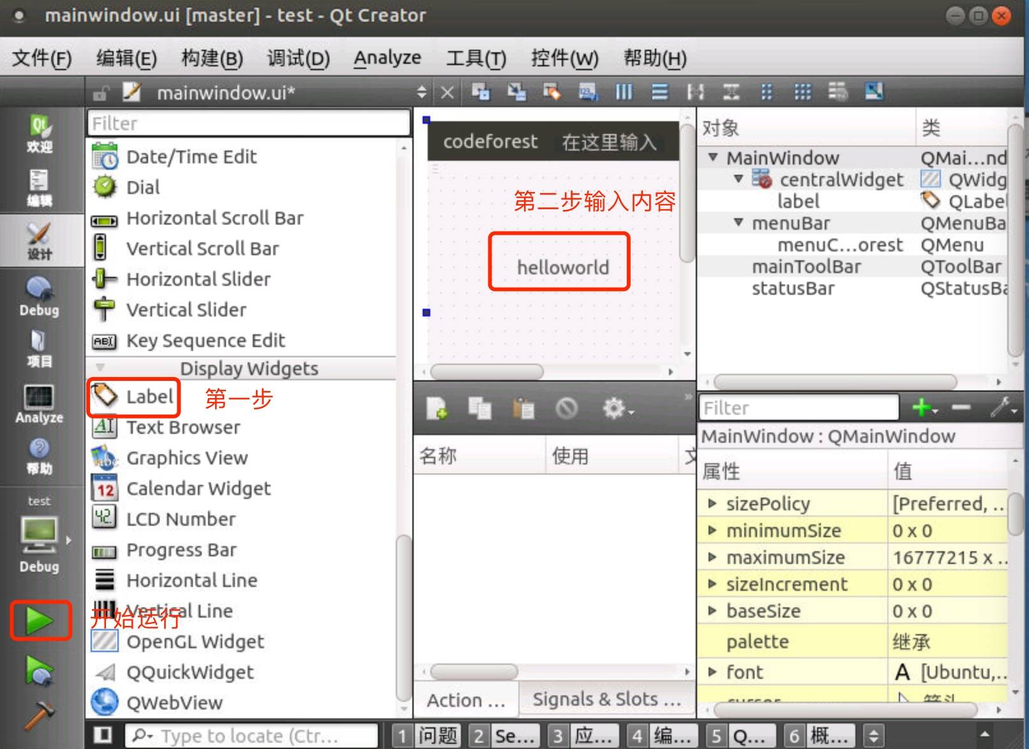Click the Copy action icon
The width and height of the screenshot is (1029, 749).
[x=480, y=408]
